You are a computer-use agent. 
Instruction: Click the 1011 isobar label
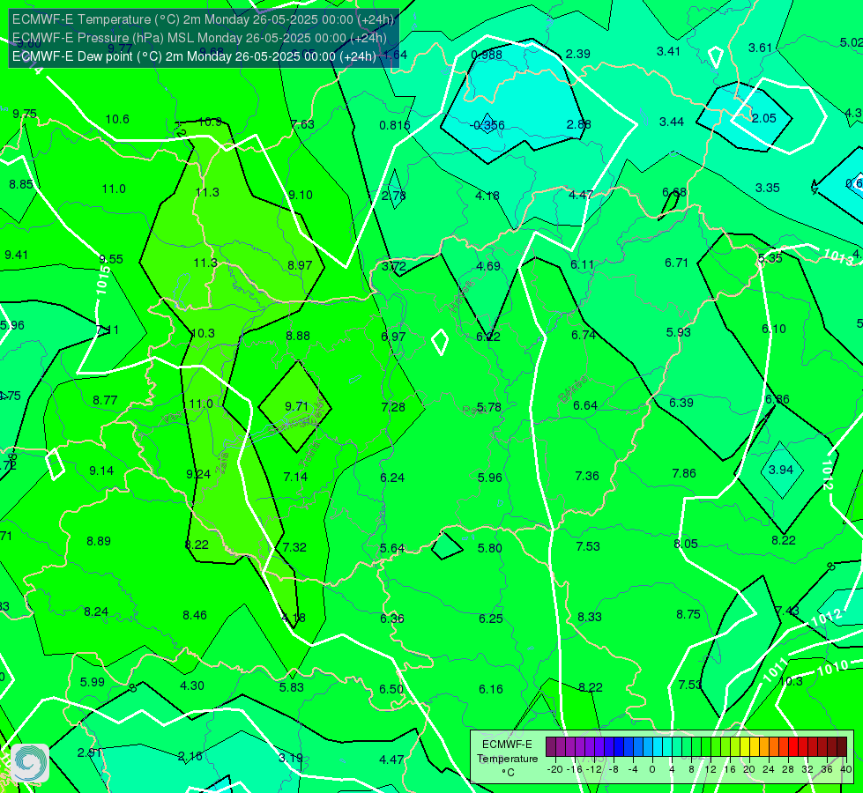775,671
